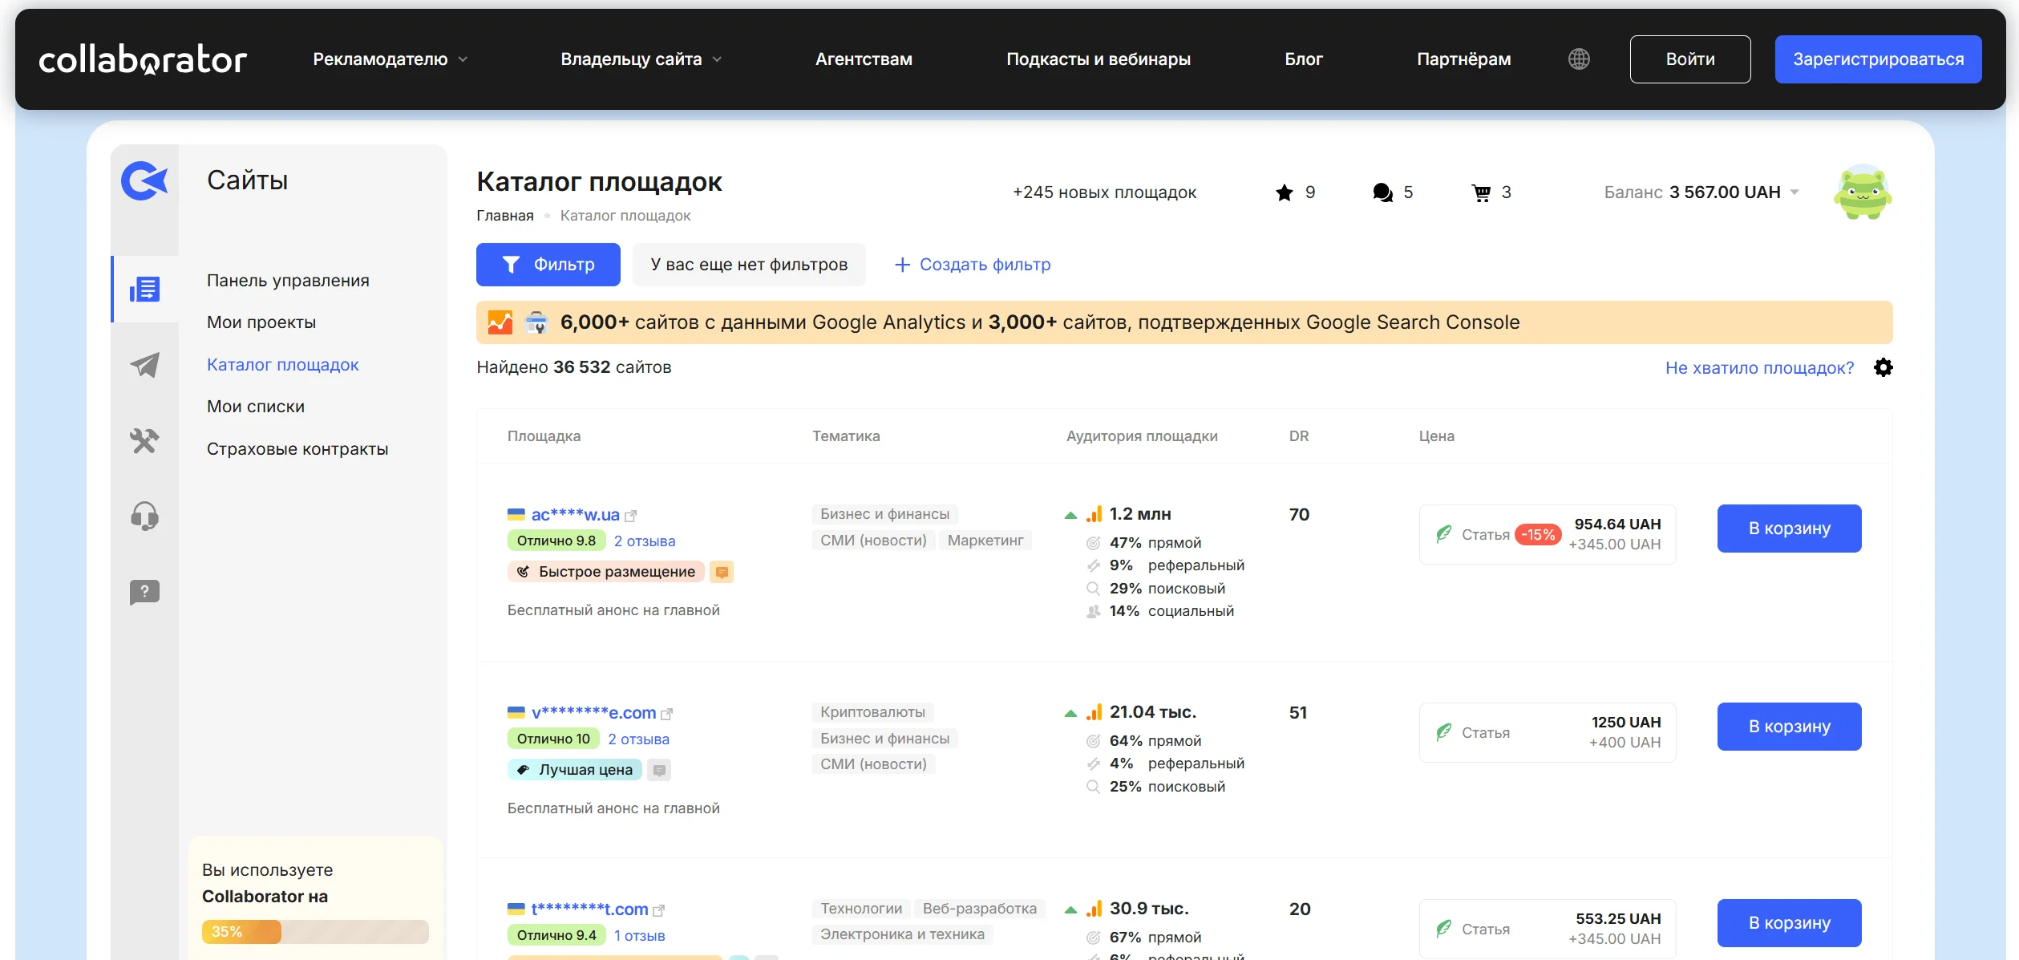
Task: Click the globe language icon
Action: [x=1579, y=59]
